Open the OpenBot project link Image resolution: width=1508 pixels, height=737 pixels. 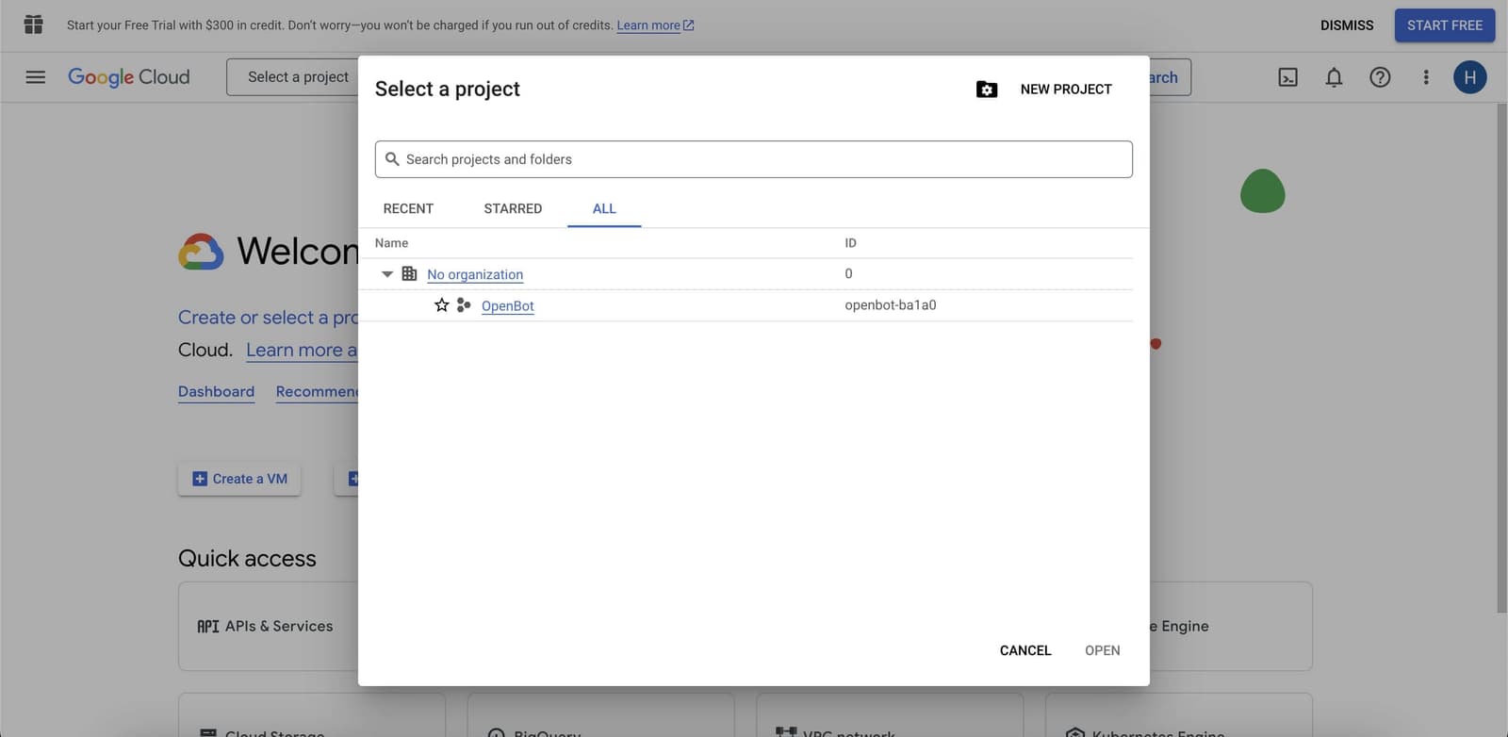pos(507,305)
